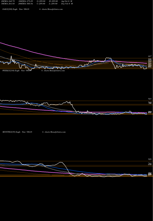Screen dimensions: 153x221
Task: Select the low price L: 239.80
Action: pos(53,4)
